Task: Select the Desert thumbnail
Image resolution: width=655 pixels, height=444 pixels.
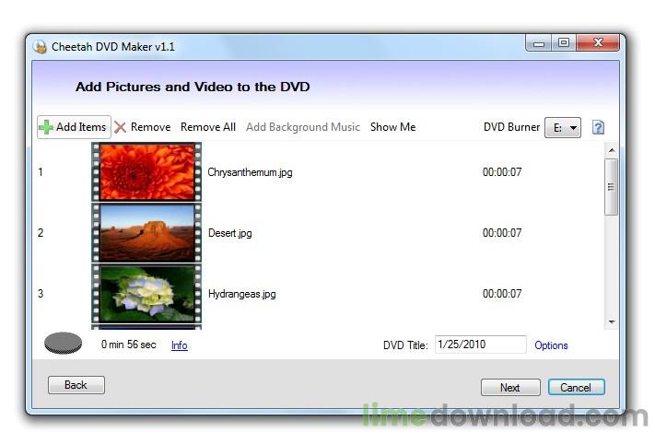Action: (146, 233)
